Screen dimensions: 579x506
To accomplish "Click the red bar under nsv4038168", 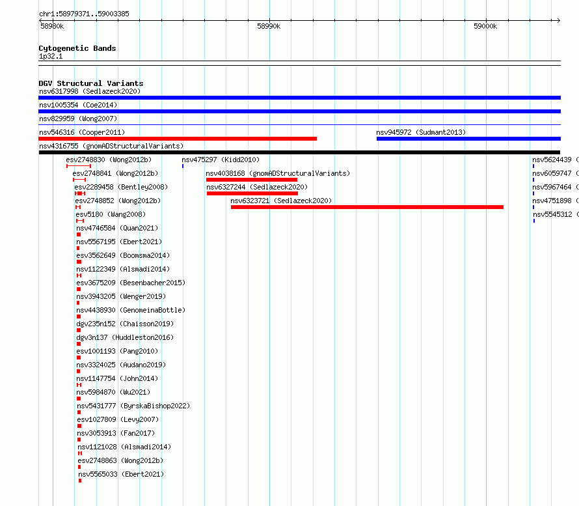I will click(x=252, y=180).
